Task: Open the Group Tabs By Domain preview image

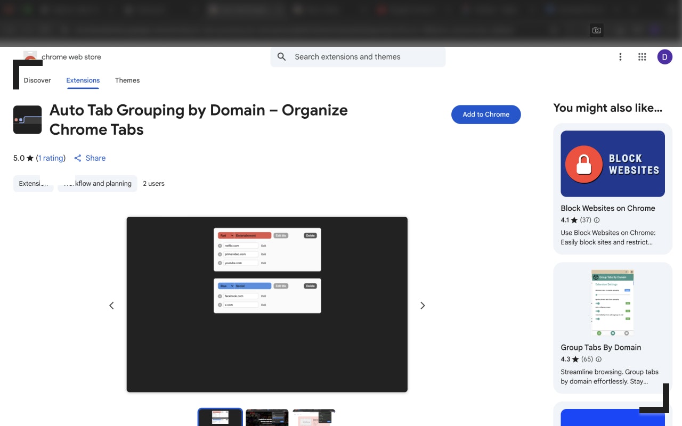Action: click(613, 303)
